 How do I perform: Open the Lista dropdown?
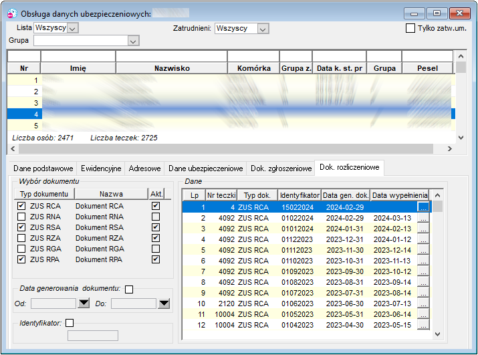click(73, 28)
